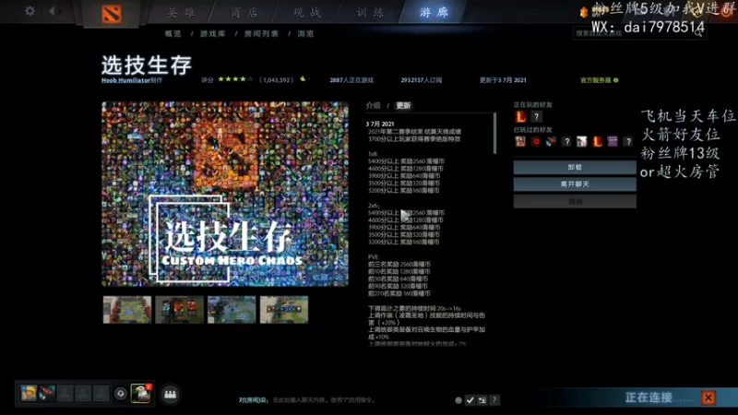Click the round voice icon beside party slots
Viewport: 738px width, 415px height.
(121, 394)
